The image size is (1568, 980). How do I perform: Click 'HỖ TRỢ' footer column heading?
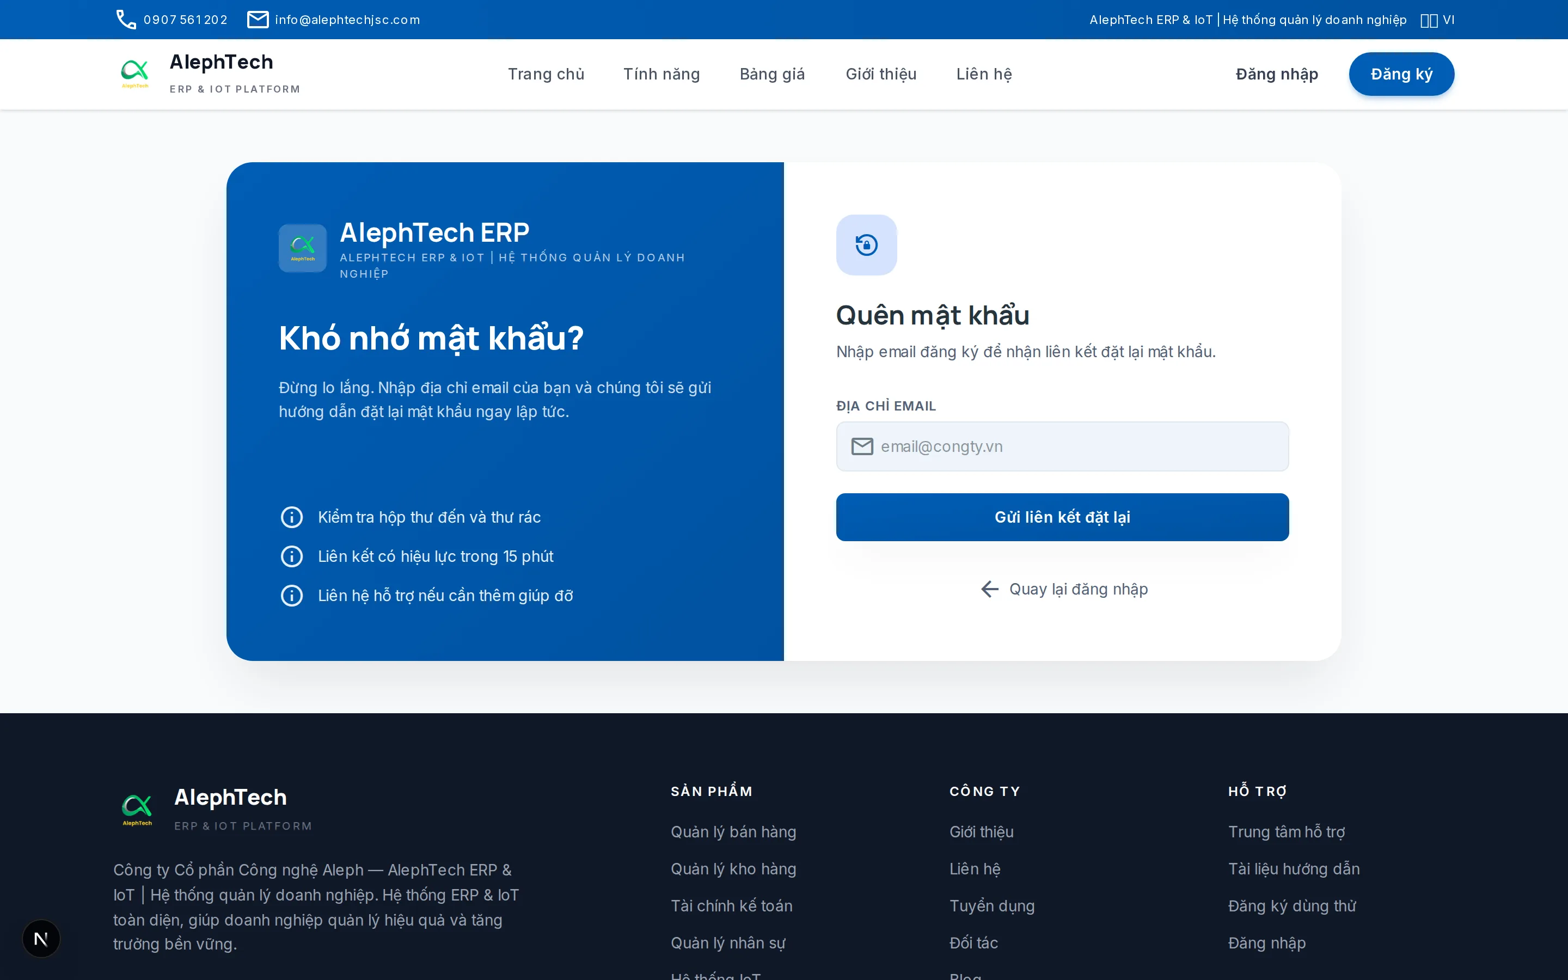click(x=1258, y=792)
